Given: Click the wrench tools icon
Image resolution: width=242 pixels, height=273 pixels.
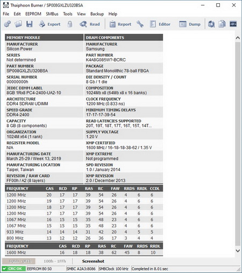Looking at the screenshot, I should tap(140, 24).
